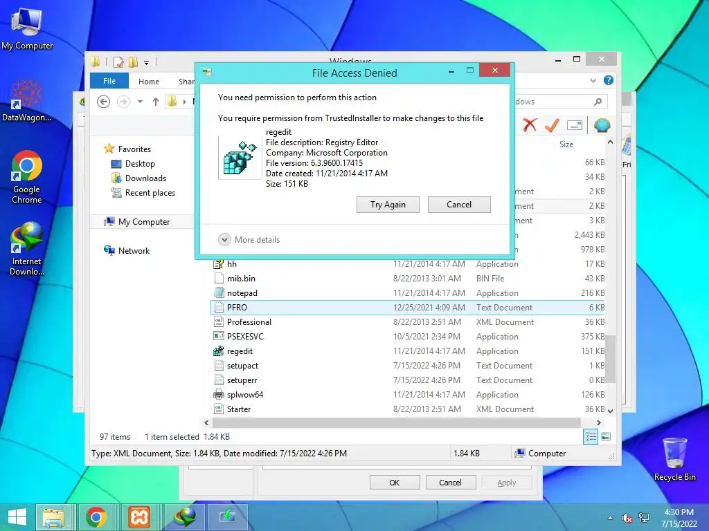Open My Computer desktop icon
Screen dimensions: 709x531
[x=27, y=29]
